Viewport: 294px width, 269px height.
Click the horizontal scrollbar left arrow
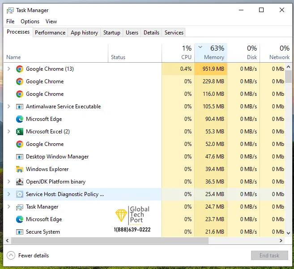(7, 241)
